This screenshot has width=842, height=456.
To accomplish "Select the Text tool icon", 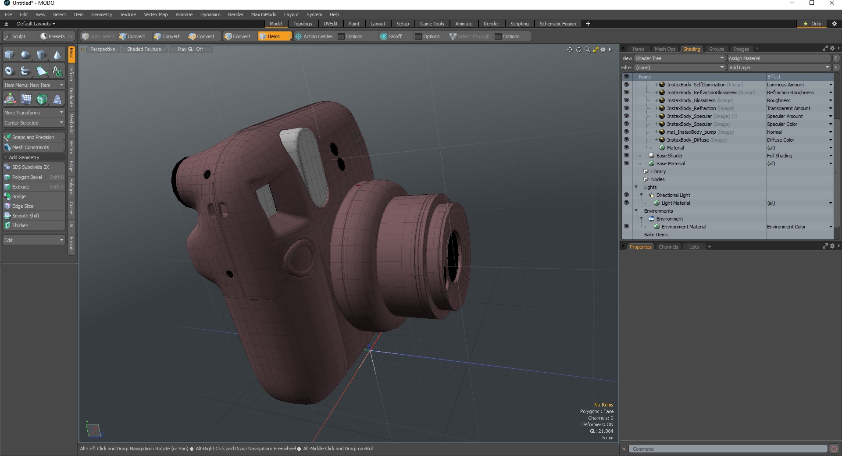I will point(57,71).
